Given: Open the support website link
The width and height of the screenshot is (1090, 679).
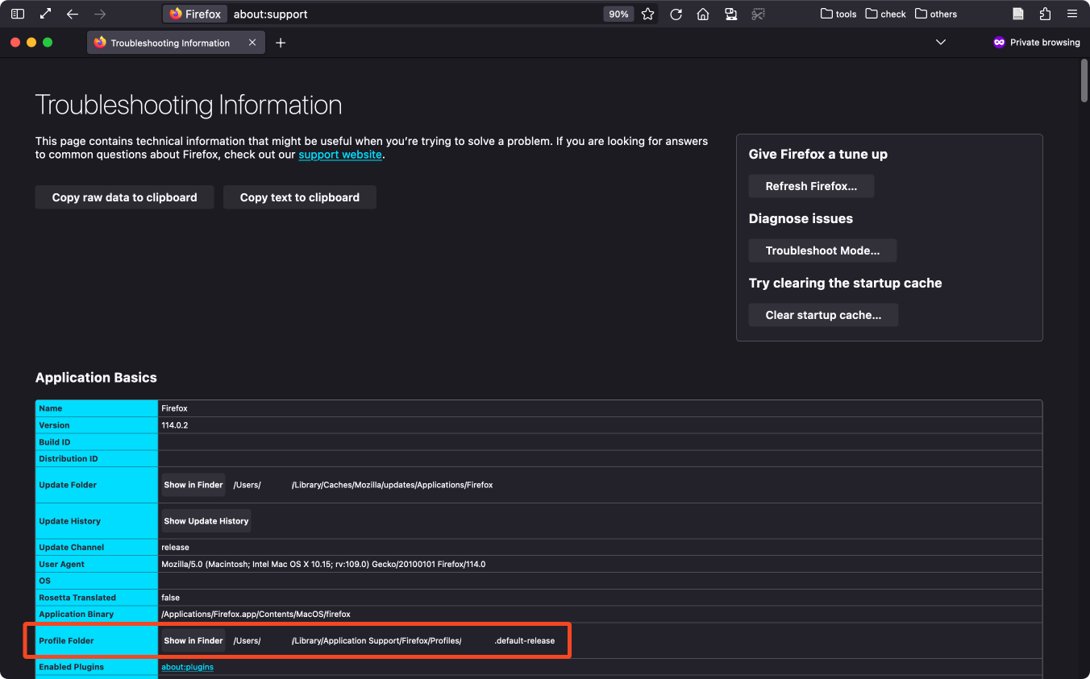Looking at the screenshot, I should 339,155.
